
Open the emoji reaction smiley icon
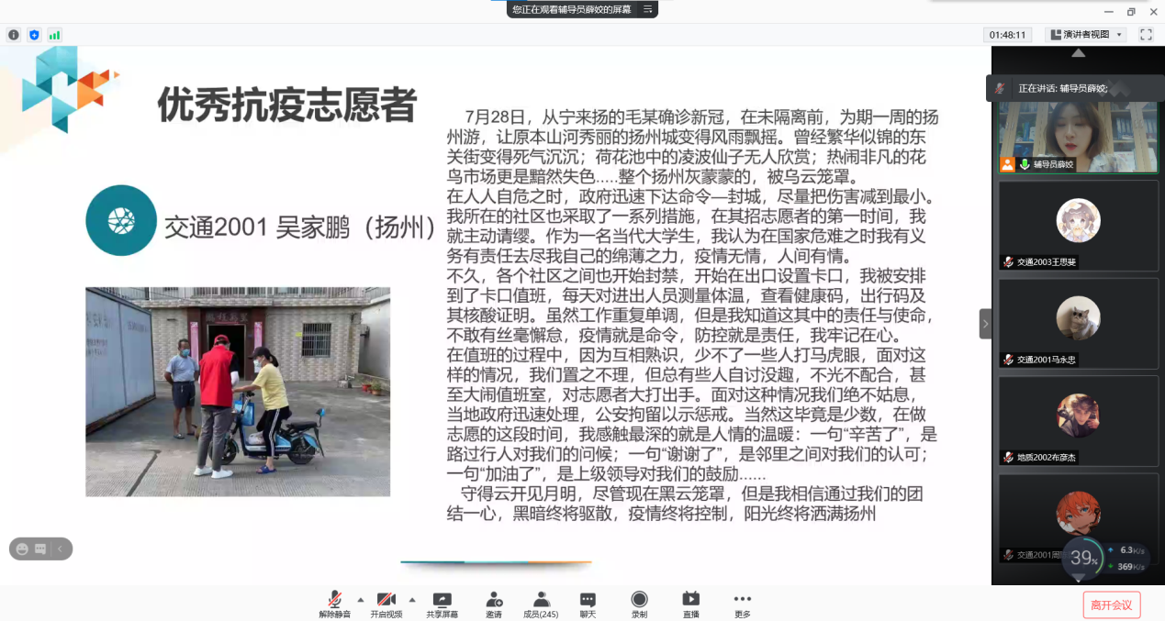click(22, 549)
